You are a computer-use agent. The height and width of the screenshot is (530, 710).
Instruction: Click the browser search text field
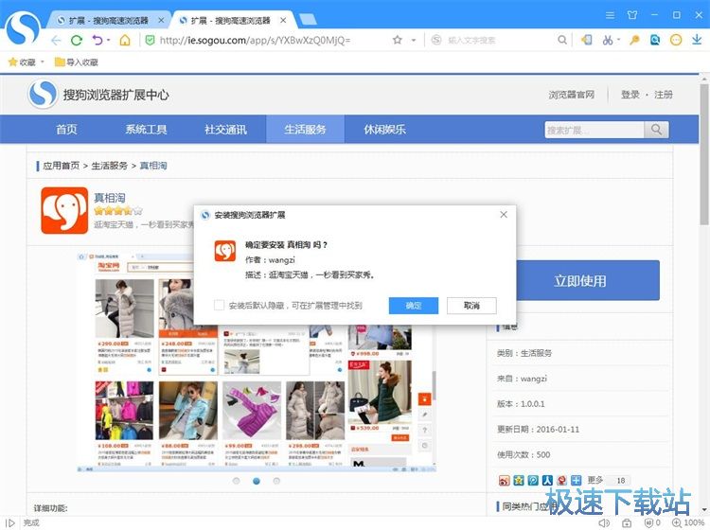(498, 41)
